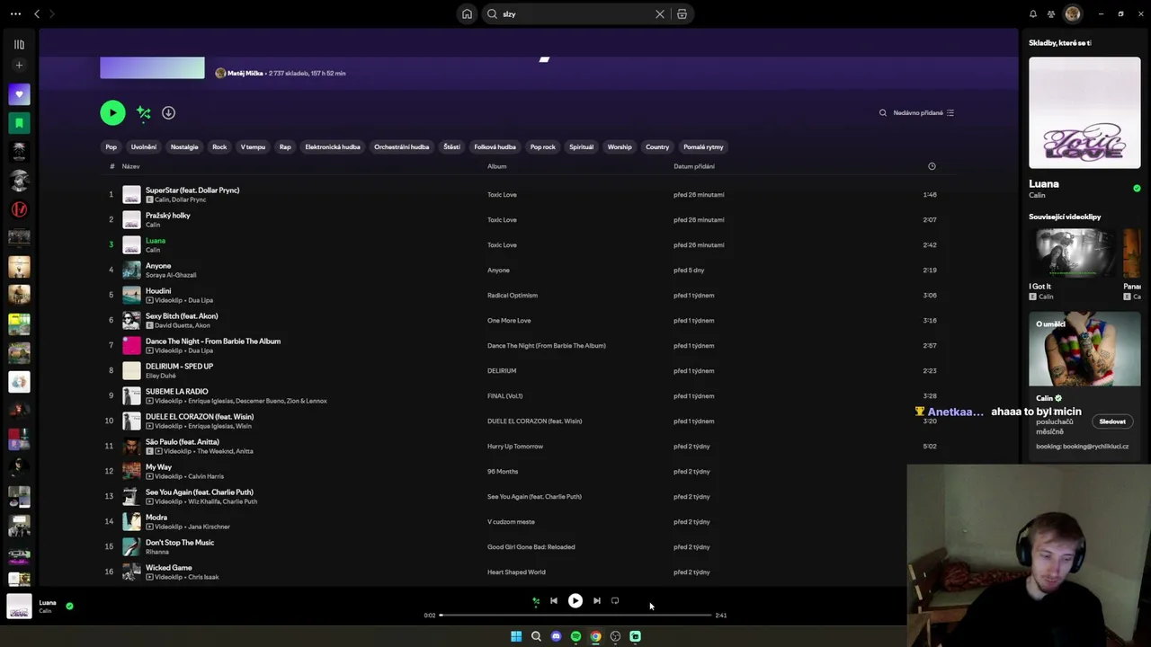Open Discord from the taskbar
1151x647 pixels.
coord(556,636)
